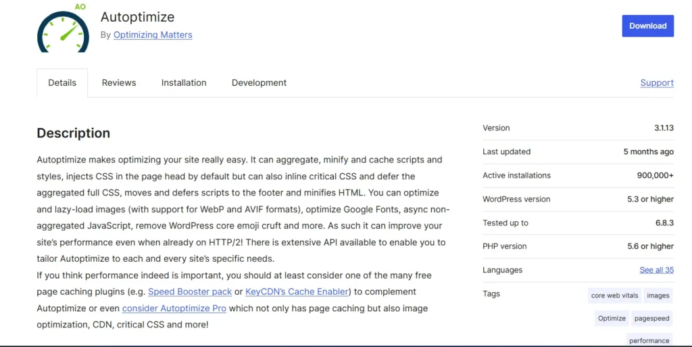692x347 pixels.
Task: Open the Optimize tag
Action: click(612, 319)
